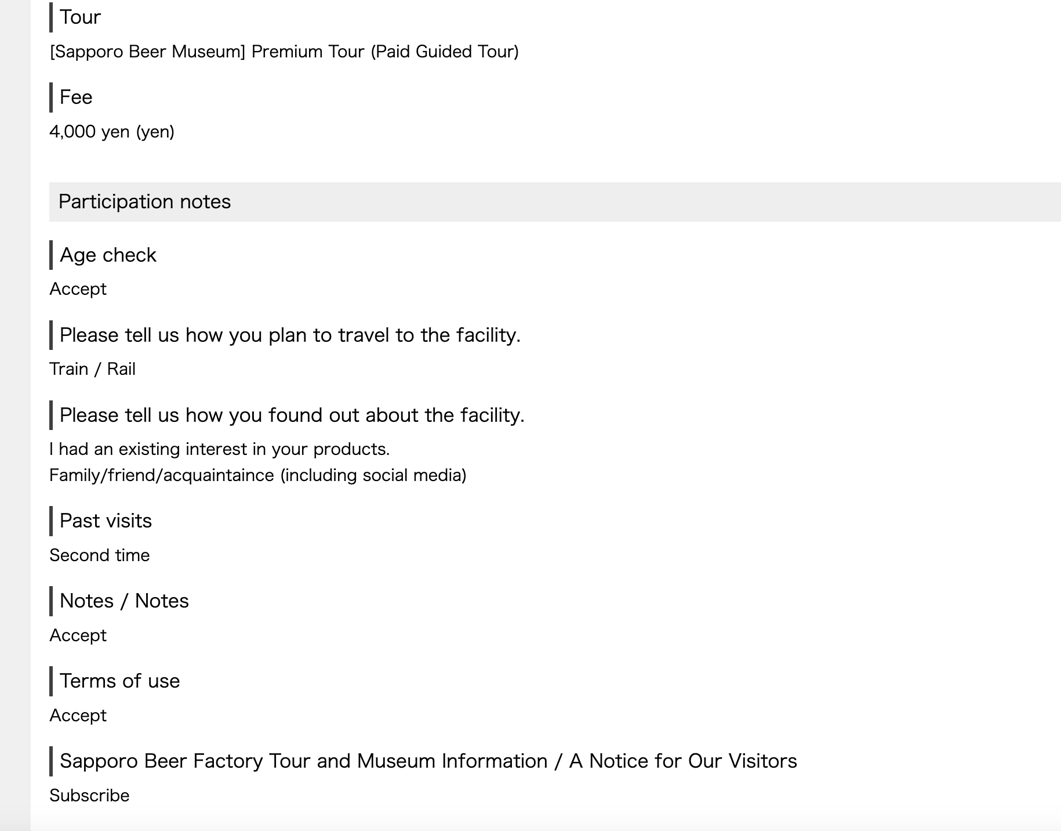The height and width of the screenshot is (831, 1061).
Task: Click the Notes / Notes heading
Action: (x=124, y=601)
